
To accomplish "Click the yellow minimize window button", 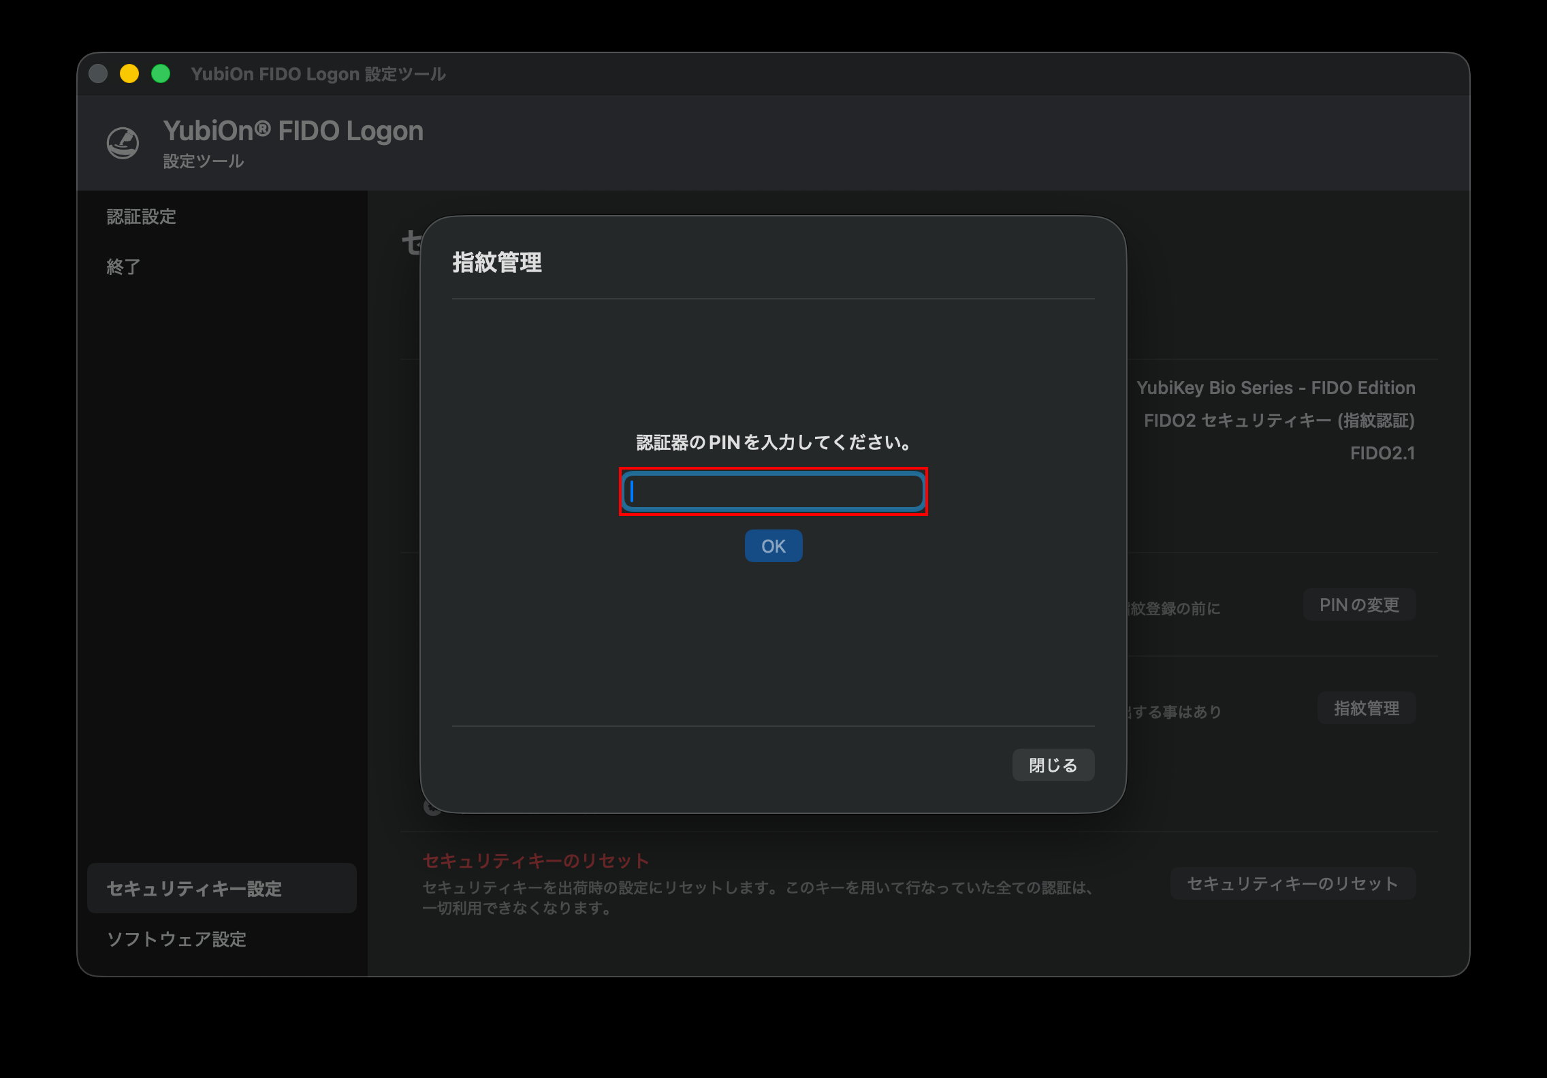I will (129, 73).
